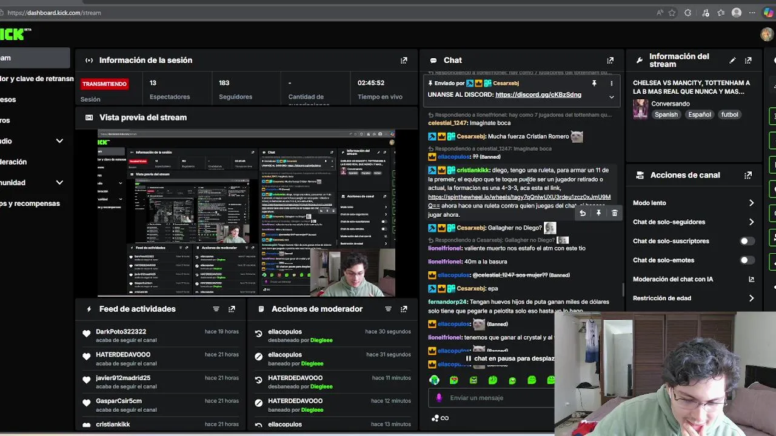
Task: Expand the sidebar audio section chevron
Action: tap(59, 141)
